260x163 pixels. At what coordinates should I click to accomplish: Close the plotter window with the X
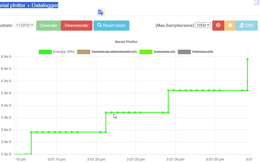(x=256, y=3)
